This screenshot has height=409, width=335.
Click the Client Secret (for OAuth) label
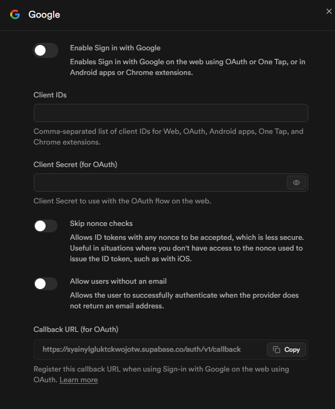[75, 164]
